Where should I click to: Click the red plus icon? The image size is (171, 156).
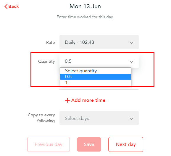(x=67, y=100)
